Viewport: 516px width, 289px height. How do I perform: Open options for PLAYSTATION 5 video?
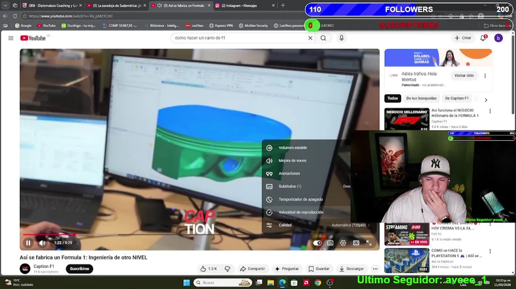[490, 251]
